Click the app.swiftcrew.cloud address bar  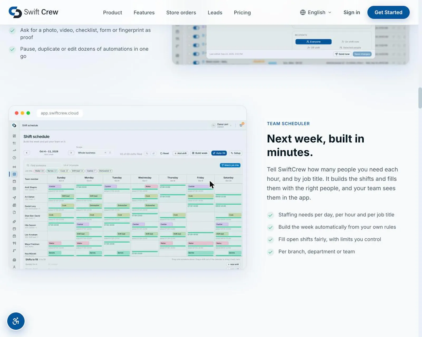pyautogui.click(x=60, y=113)
